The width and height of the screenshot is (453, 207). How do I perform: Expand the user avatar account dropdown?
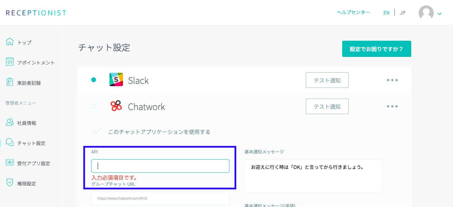click(430, 13)
